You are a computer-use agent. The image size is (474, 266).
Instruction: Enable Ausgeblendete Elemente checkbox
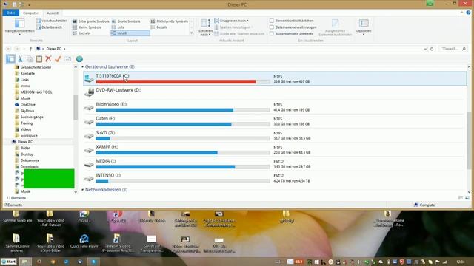272,34
